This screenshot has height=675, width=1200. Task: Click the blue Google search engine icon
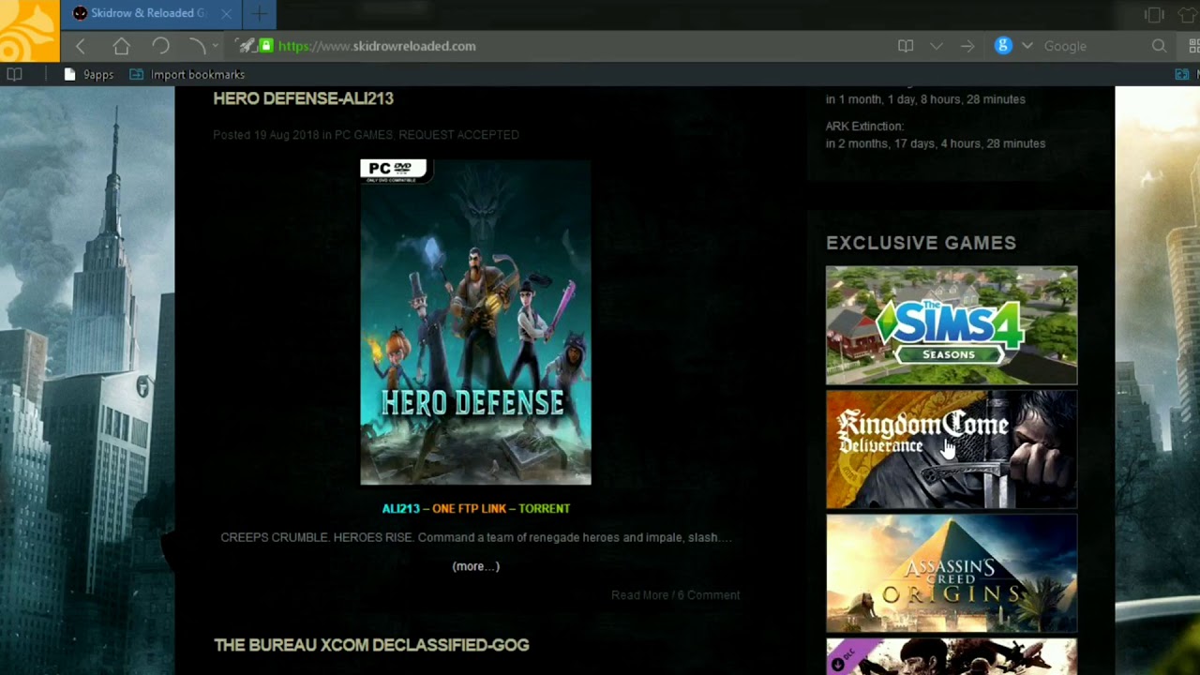1003,46
